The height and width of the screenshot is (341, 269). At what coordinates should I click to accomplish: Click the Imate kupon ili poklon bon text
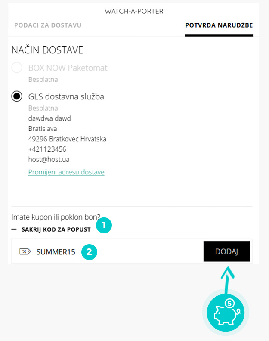[x=56, y=217]
